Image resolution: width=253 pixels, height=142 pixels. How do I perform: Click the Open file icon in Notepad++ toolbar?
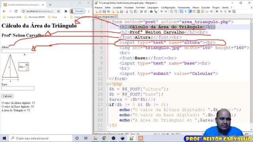click(100, 11)
